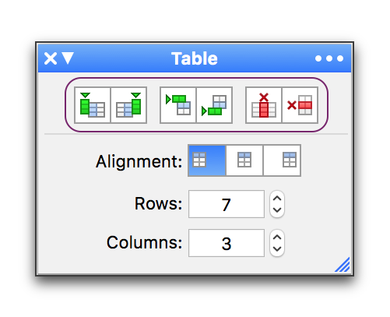Delete the selected table row
Image resolution: width=390 pixels, height=317 pixels.
pos(300,105)
